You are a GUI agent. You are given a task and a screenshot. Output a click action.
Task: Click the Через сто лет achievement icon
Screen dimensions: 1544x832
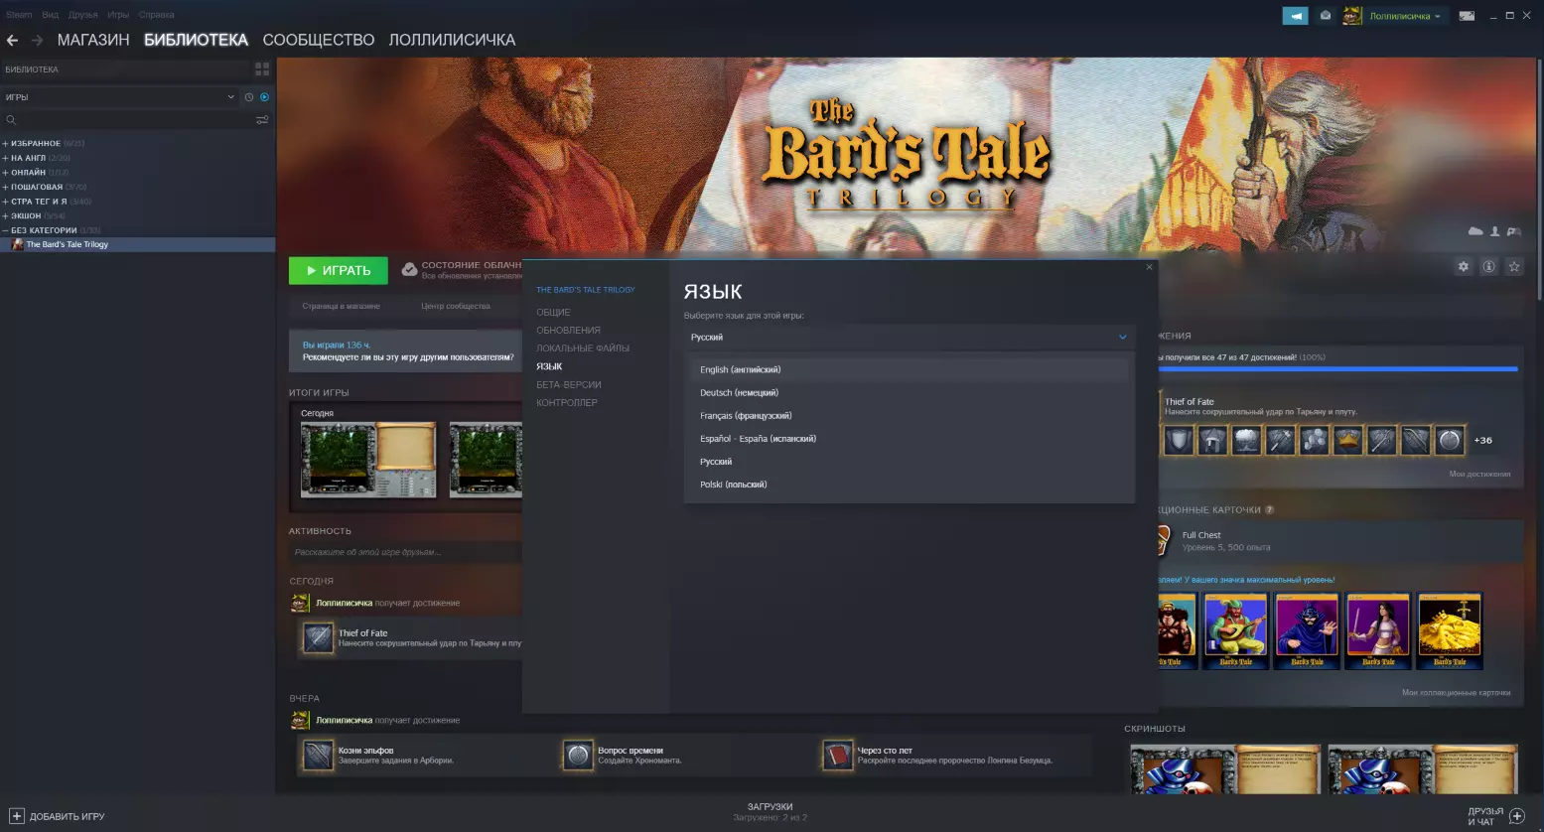[x=838, y=756]
